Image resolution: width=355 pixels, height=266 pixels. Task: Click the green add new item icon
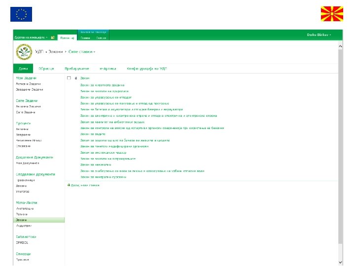69,185
